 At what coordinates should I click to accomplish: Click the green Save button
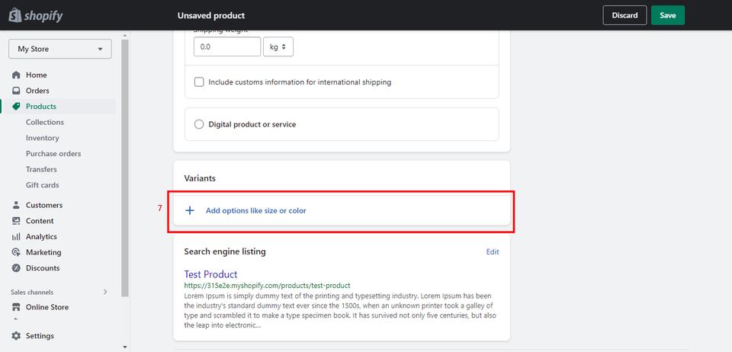(x=668, y=15)
